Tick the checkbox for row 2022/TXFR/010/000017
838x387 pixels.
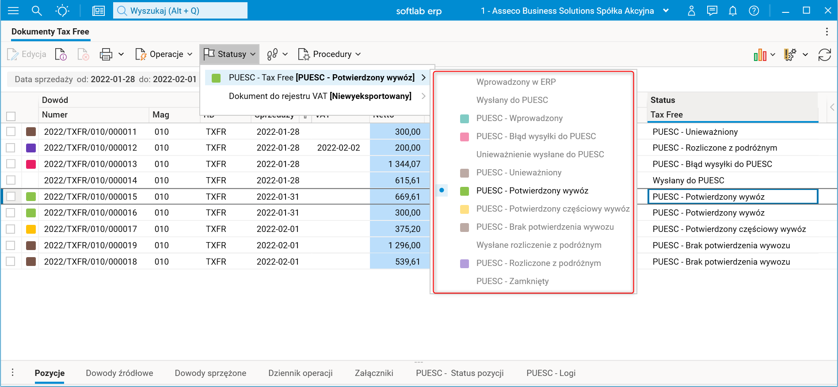(11, 229)
